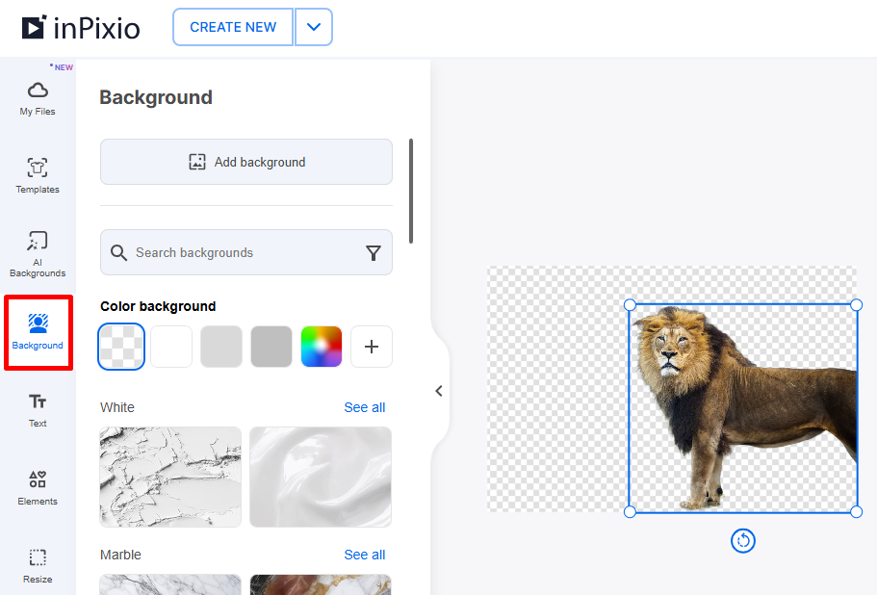Select the Background sidebar icon

(x=37, y=332)
